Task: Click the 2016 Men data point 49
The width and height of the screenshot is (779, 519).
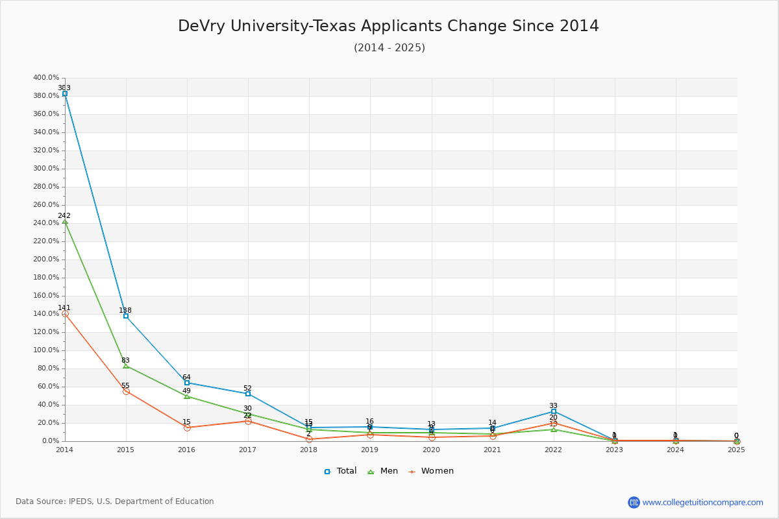Action: 187,396
